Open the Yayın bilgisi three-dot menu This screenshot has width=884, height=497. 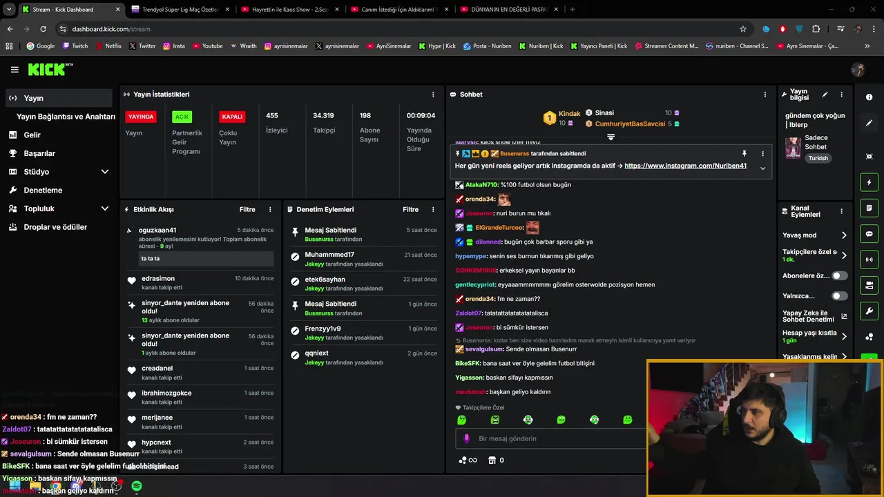tap(841, 95)
